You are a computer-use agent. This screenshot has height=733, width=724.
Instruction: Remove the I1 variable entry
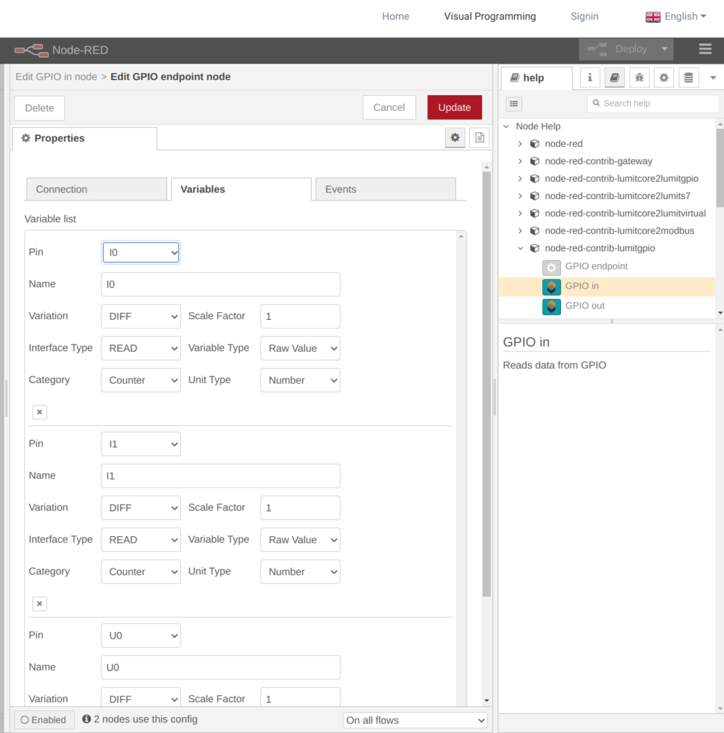tap(39, 604)
